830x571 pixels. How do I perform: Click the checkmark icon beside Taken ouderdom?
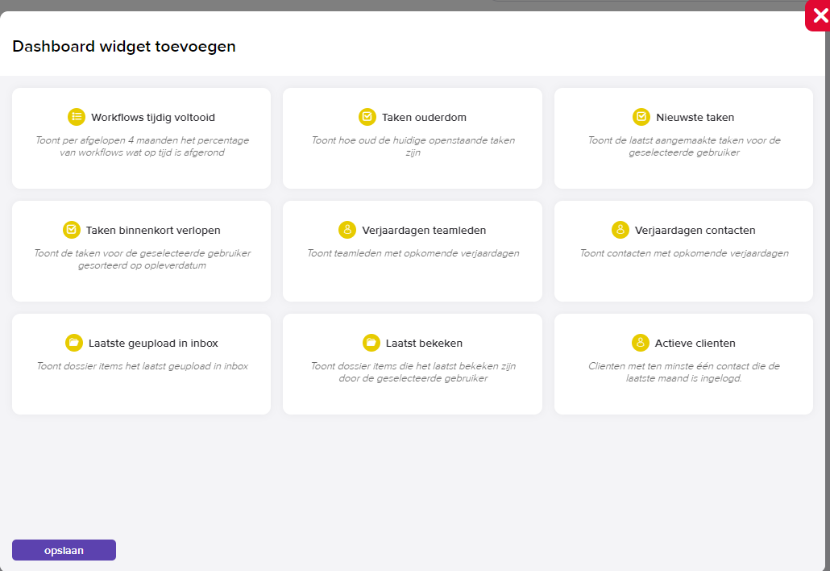pos(367,116)
